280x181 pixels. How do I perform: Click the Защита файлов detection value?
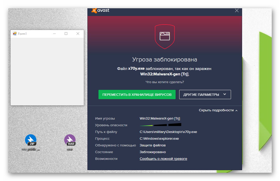[x=152, y=145]
